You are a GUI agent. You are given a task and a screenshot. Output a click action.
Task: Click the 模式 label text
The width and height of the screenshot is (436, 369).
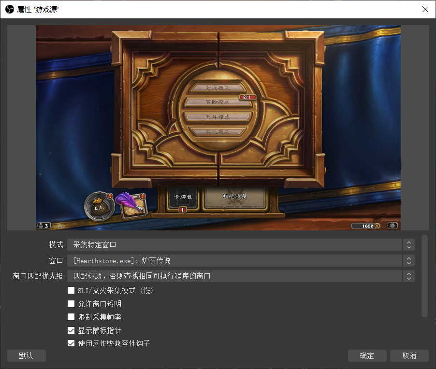(x=56, y=244)
